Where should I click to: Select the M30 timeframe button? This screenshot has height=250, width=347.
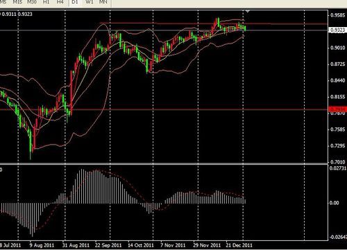[x=32, y=2]
